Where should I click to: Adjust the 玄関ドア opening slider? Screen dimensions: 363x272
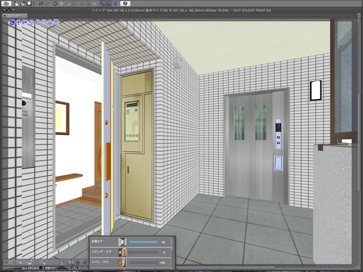pyautogui.click(x=143, y=242)
